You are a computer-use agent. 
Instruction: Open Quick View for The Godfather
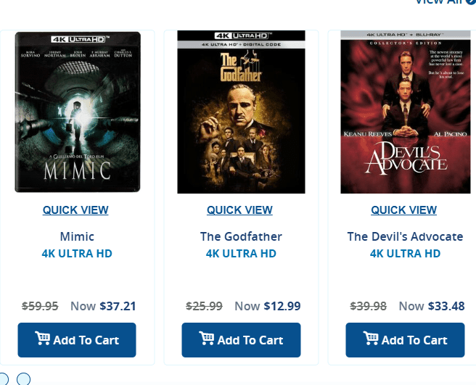tap(240, 210)
